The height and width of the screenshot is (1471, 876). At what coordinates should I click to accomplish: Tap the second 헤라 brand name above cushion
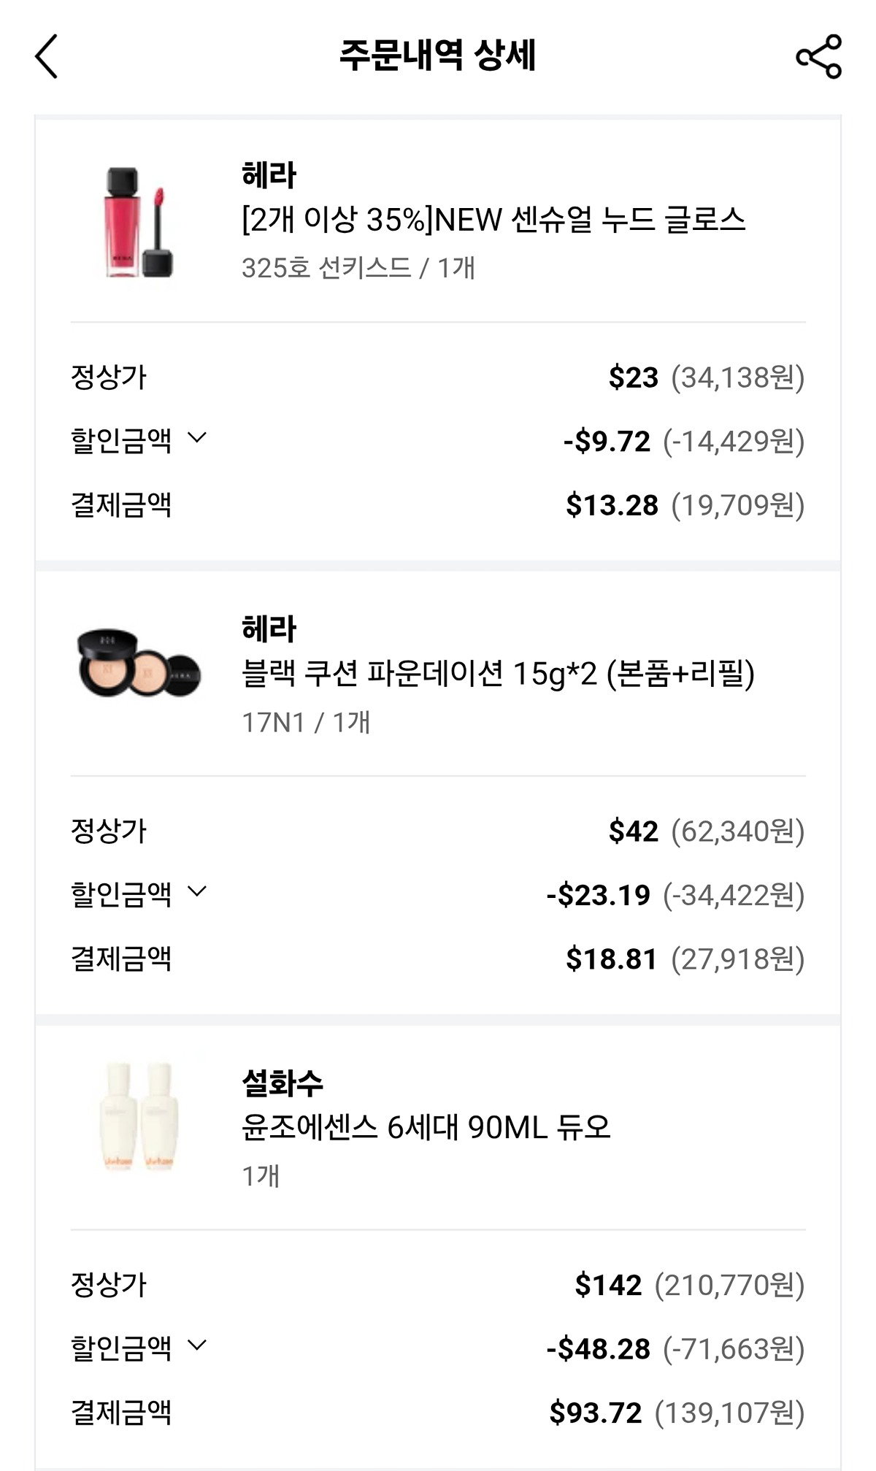[269, 629]
